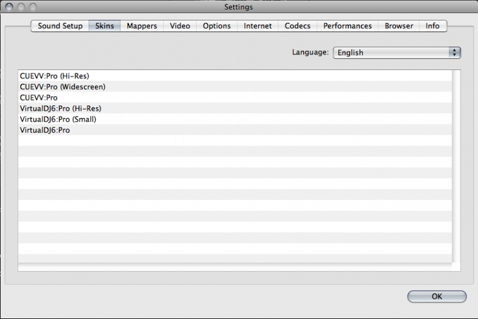Select the Skins tab
Screen dimensions: 478x319
click(105, 26)
